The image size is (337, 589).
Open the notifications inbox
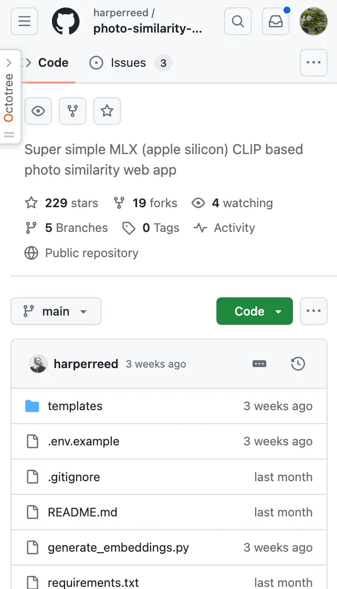click(x=276, y=21)
